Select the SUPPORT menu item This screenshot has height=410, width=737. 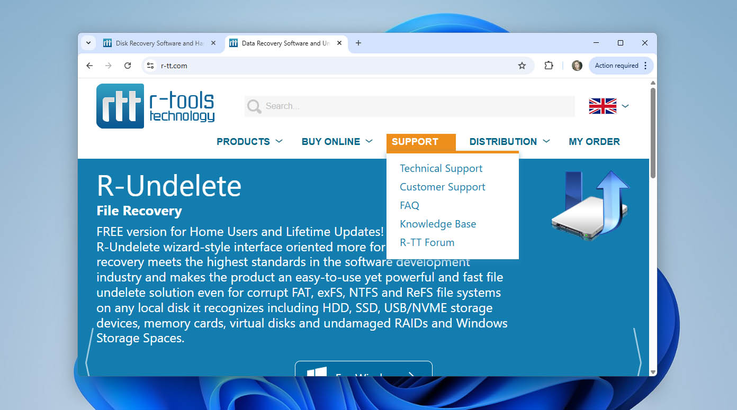coord(415,142)
